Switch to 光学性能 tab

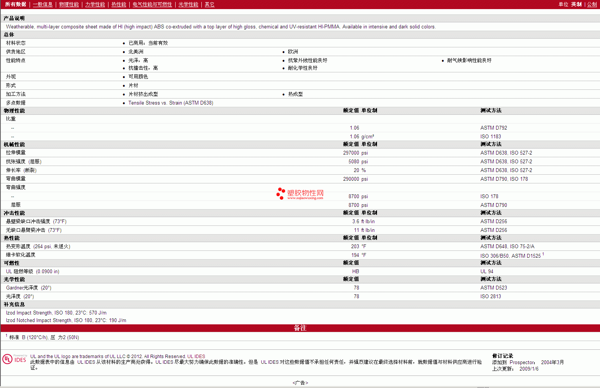point(188,5)
